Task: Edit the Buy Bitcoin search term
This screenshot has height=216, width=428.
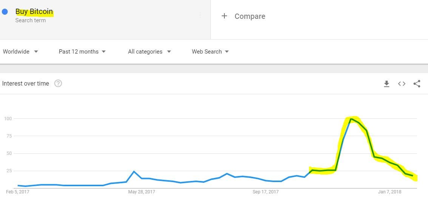Action: [34, 11]
